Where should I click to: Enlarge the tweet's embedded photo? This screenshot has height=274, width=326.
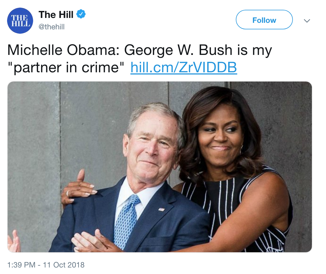[x=159, y=167]
